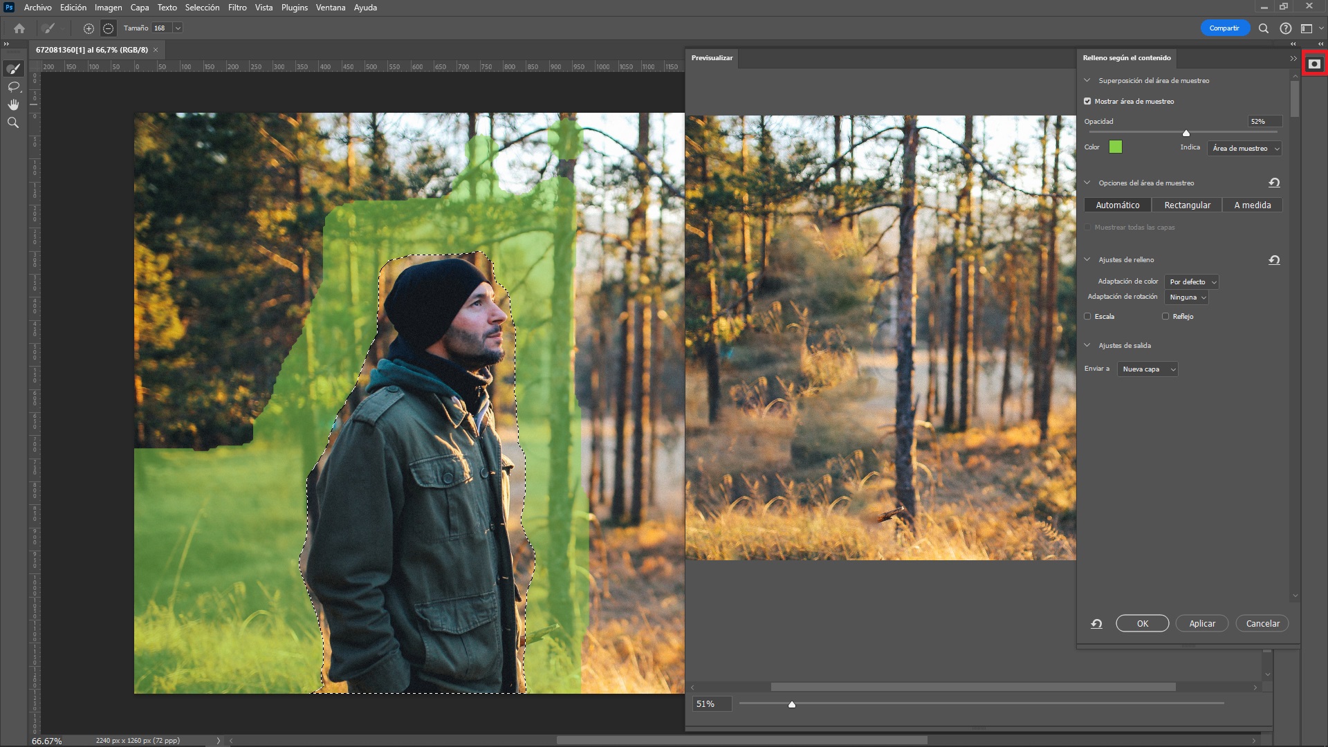Click the Aplicar button
The width and height of the screenshot is (1328, 747).
click(1202, 623)
